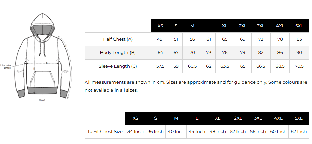Select the 48 Inch chest size cell
This screenshot has height=144, width=312.
click(218, 131)
